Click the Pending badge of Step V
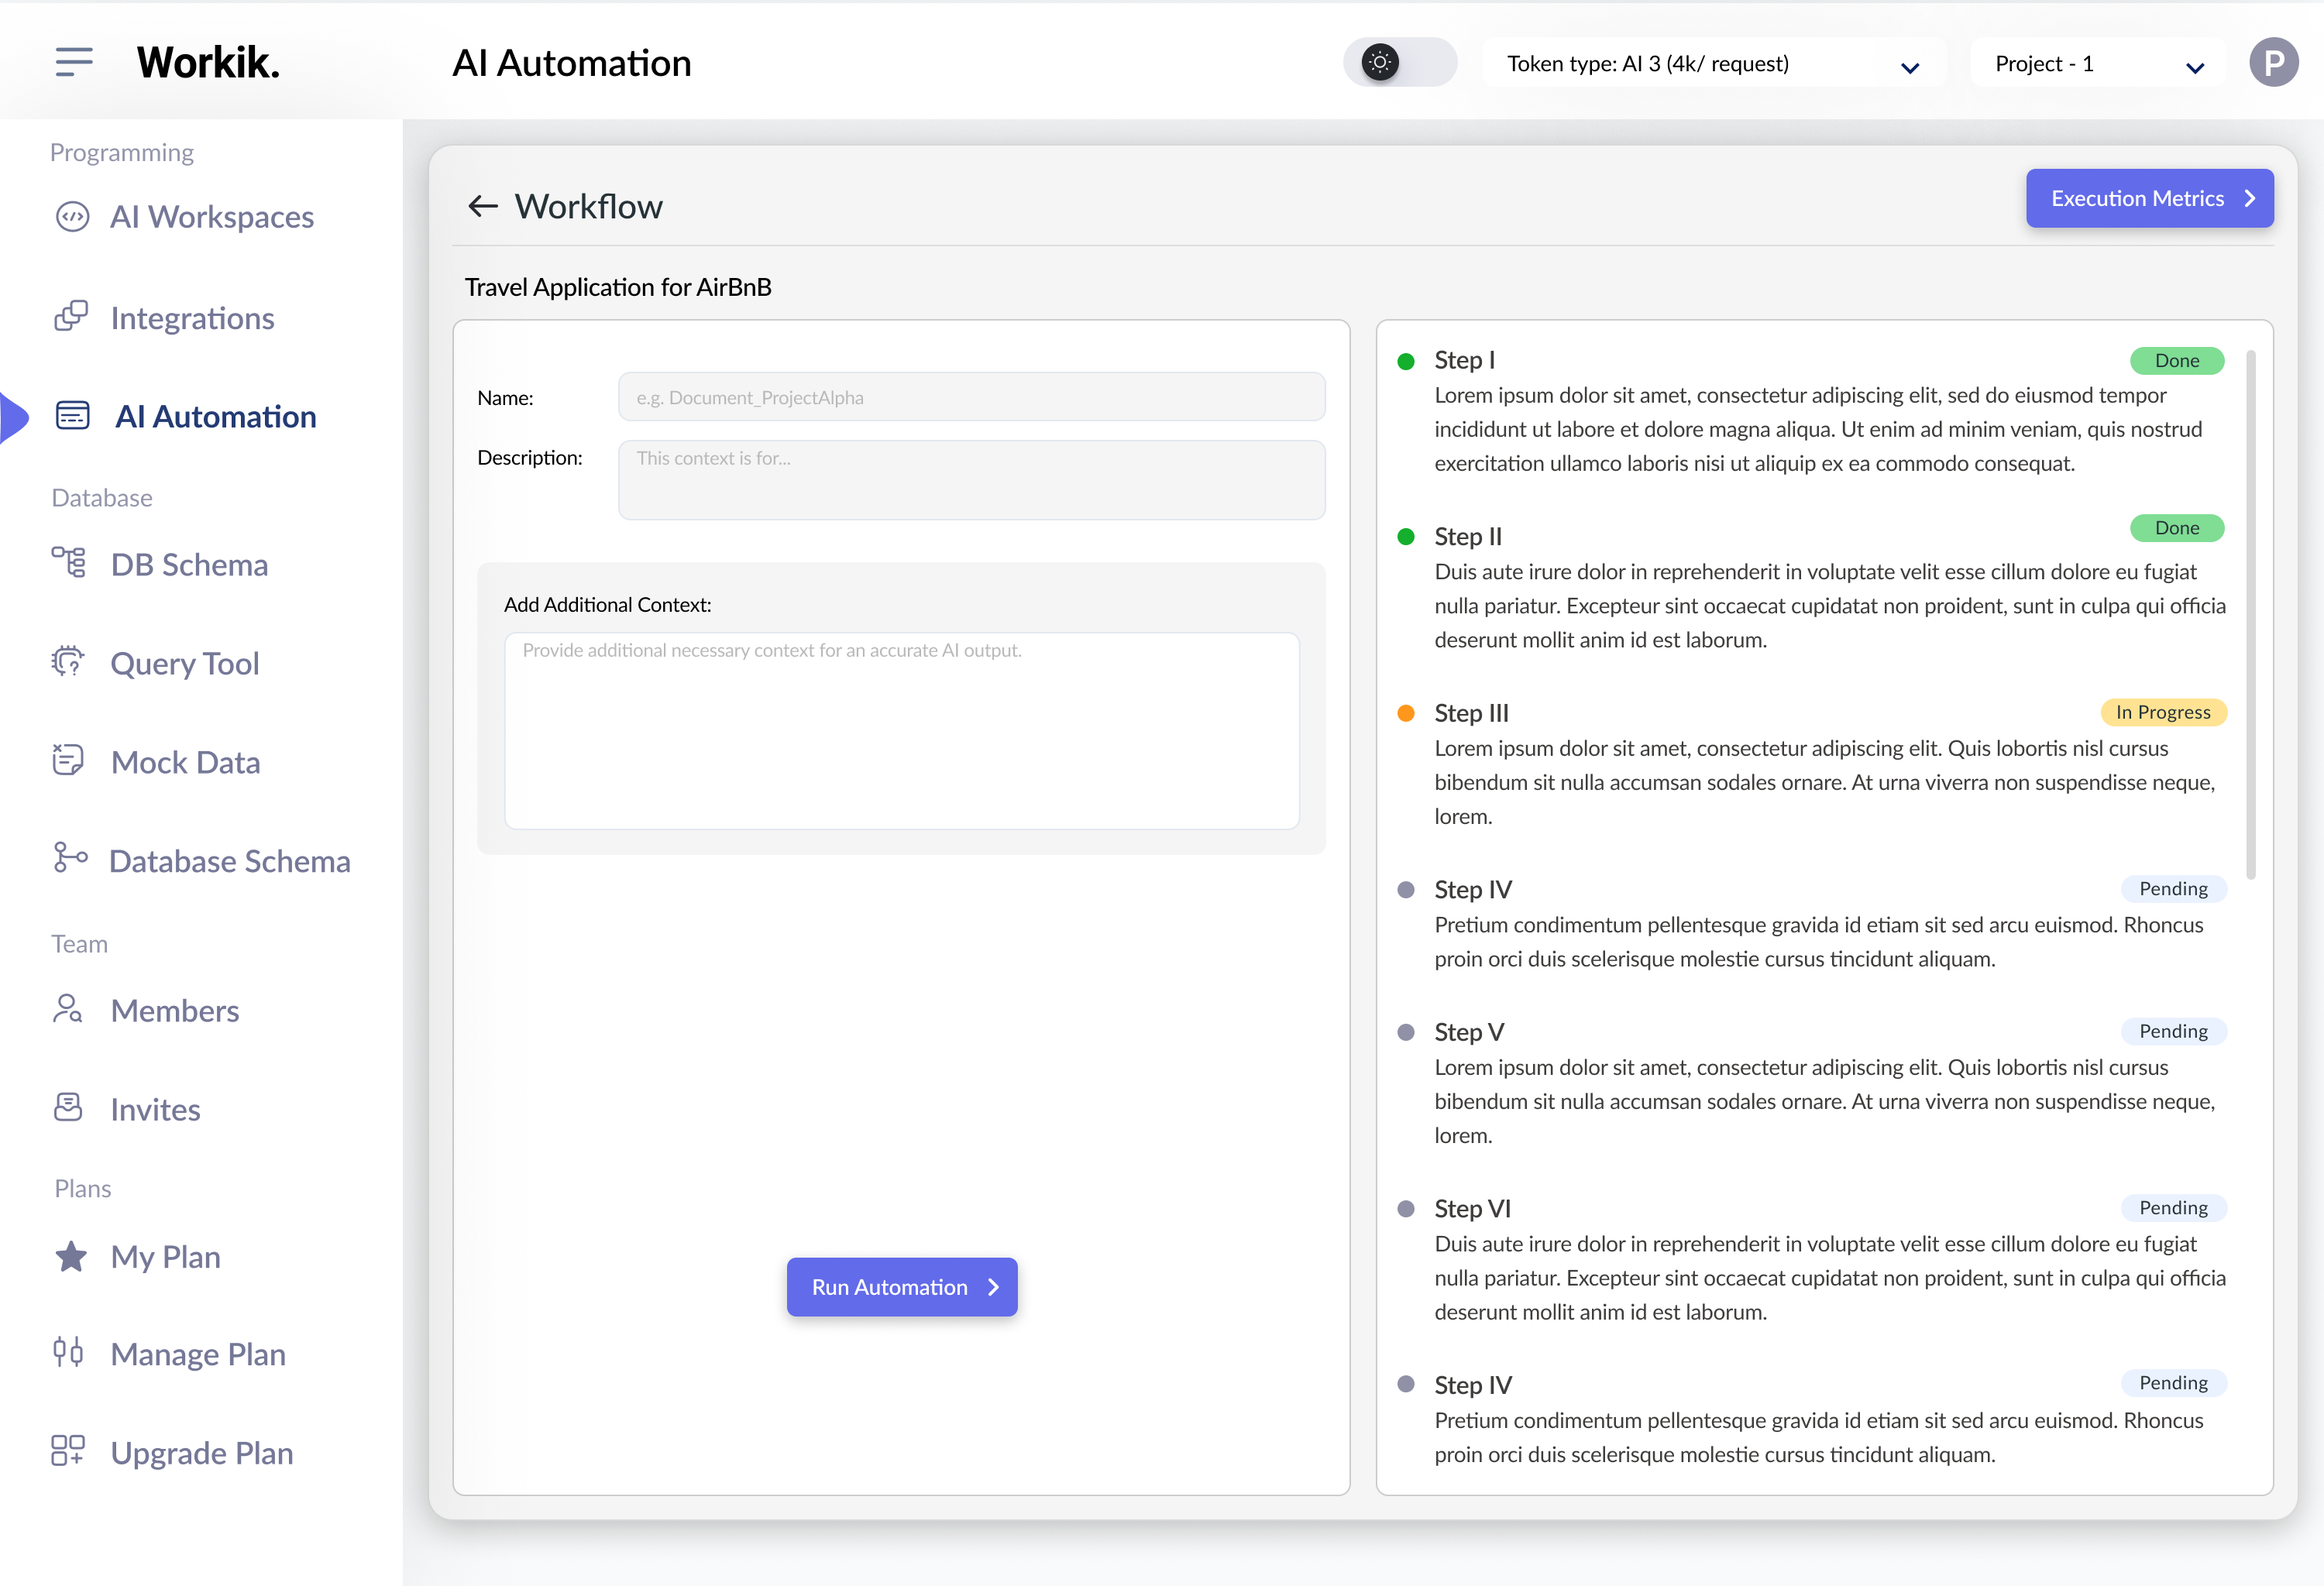 2173,1030
